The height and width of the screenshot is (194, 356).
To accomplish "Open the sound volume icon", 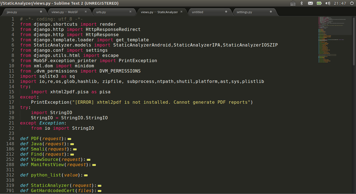I will pyautogui.click(x=327, y=3).
